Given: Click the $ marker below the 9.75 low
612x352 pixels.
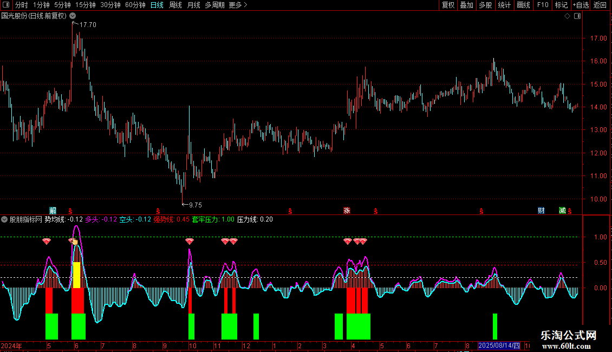Looking at the screenshot, I should (158, 211).
